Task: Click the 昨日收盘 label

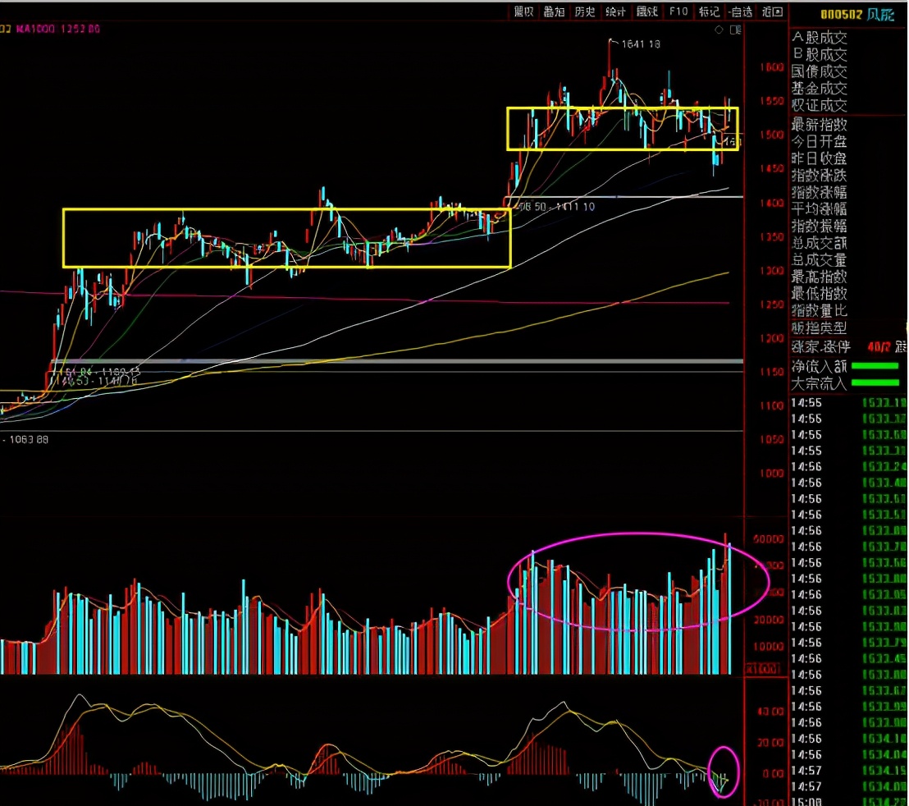Action: pyautogui.click(x=819, y=158)
